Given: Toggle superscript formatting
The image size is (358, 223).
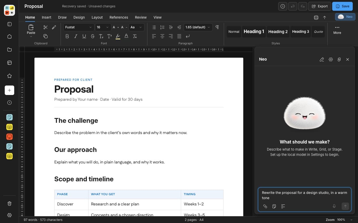Looking at the screenshot, I should [x=109, y=36].
